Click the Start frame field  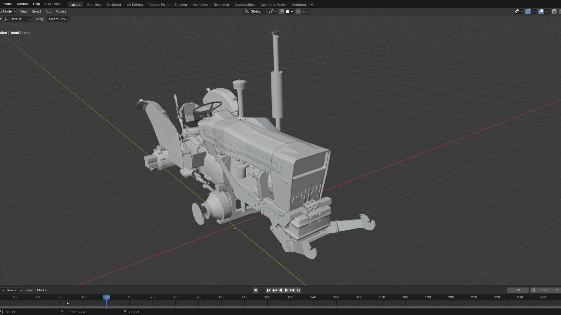click(549, 290)
